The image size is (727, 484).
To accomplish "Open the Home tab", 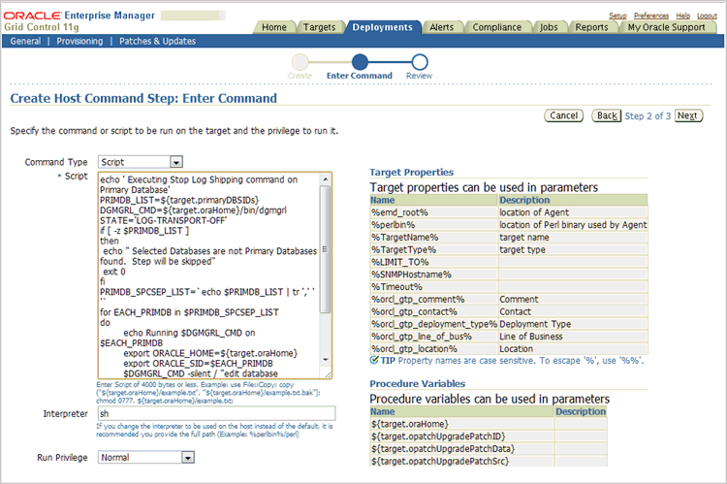I will 274,27.
